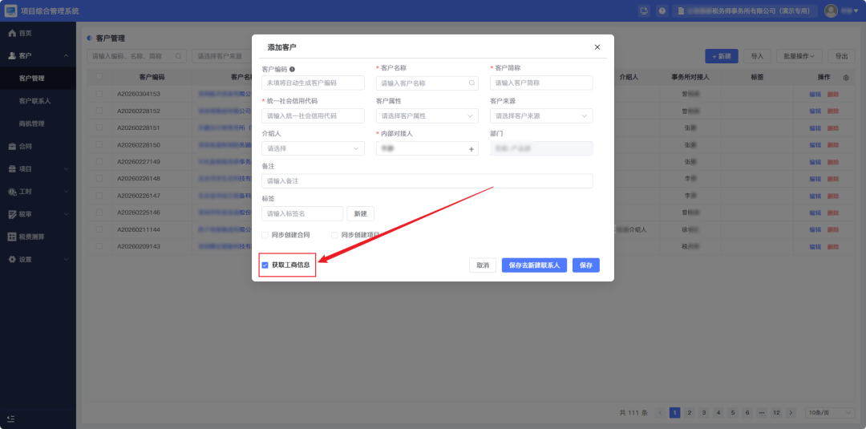
Task: Check the row checkbox for A20260209143
Action: [99, 246]
